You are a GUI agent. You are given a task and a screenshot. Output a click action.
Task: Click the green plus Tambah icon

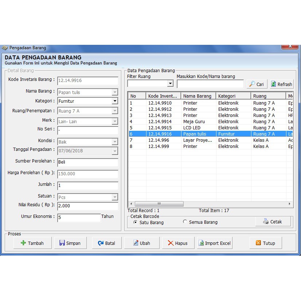click(23, 243)
